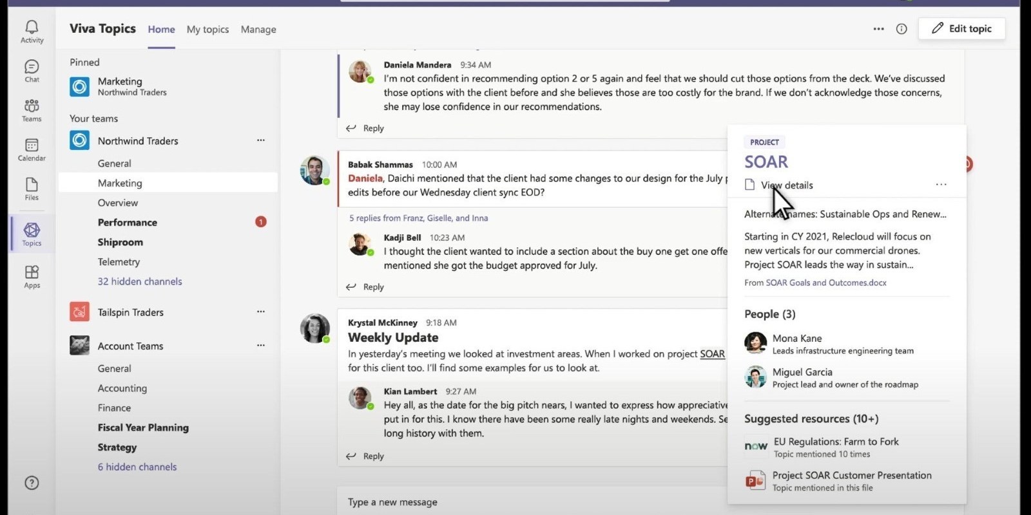Image resolution: width=1031 pixels, height=515 pixels.
Task: Switch to the My topics tab
Action: (207, 30)
